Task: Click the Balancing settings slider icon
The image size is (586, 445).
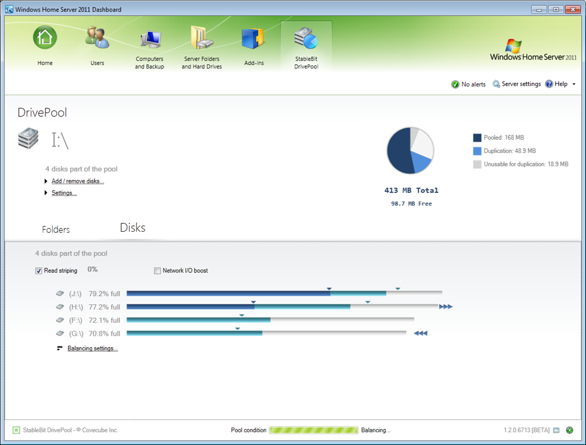Action: (x=59, y=348)
